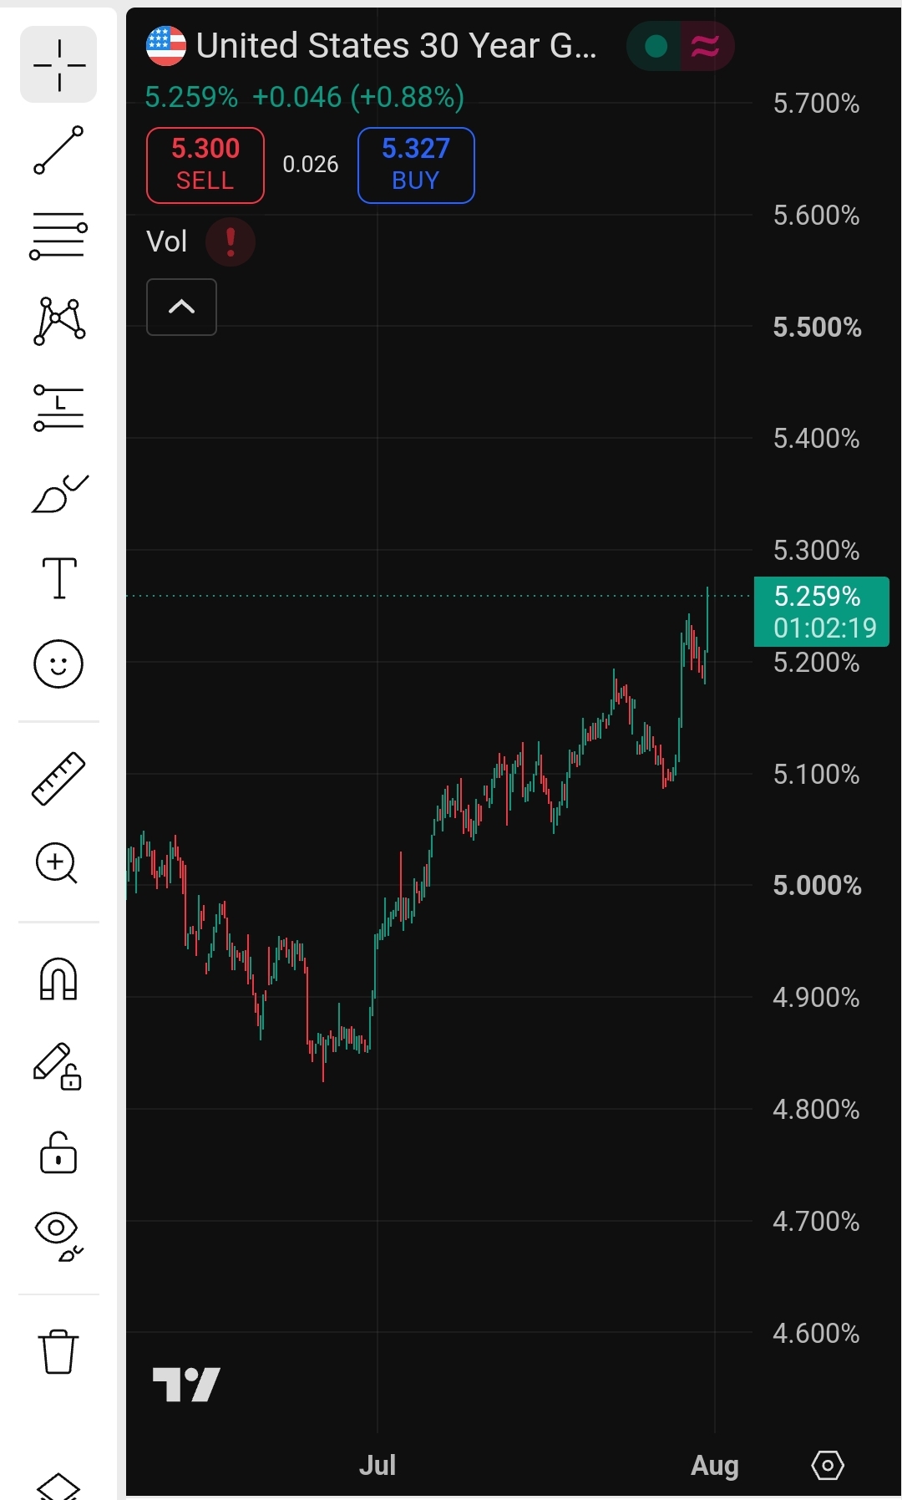This screenshot has height=1500, width=902.
Task: Select the ruler measure tool
Action: (58, 778)
